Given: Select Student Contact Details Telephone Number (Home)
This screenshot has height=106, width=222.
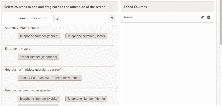Looking at the screenshot, I should (x=86, y=36).
